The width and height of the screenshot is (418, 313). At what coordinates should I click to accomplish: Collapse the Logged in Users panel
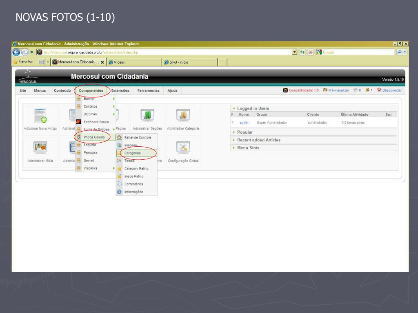[313, 108]
